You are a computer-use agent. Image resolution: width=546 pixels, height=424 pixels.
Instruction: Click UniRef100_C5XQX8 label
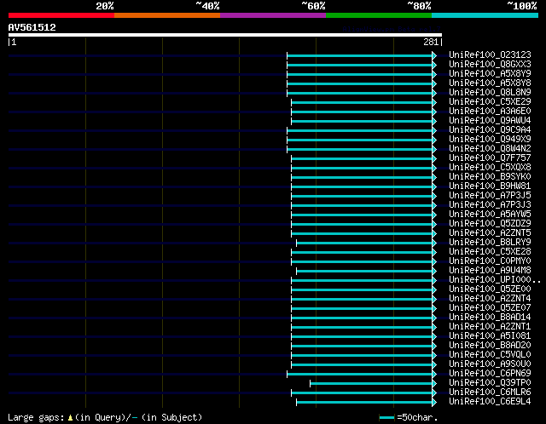(x=490, y=168)
